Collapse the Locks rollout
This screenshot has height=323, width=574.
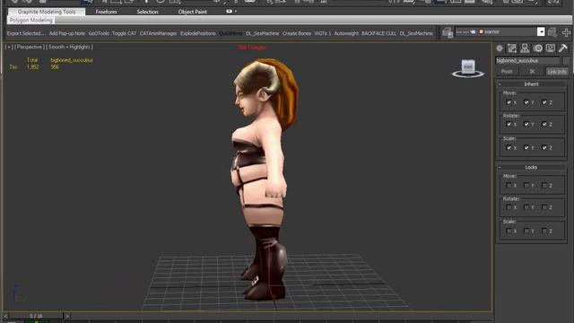click(x=531, y=168)
